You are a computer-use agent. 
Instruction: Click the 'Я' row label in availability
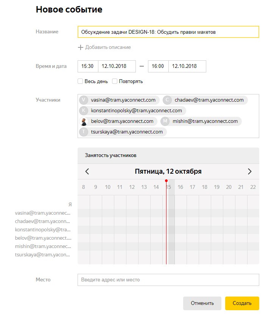point(70,204)
